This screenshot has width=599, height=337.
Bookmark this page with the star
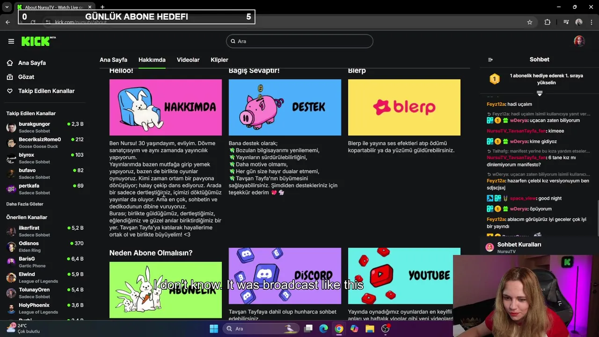coord(530,22)
